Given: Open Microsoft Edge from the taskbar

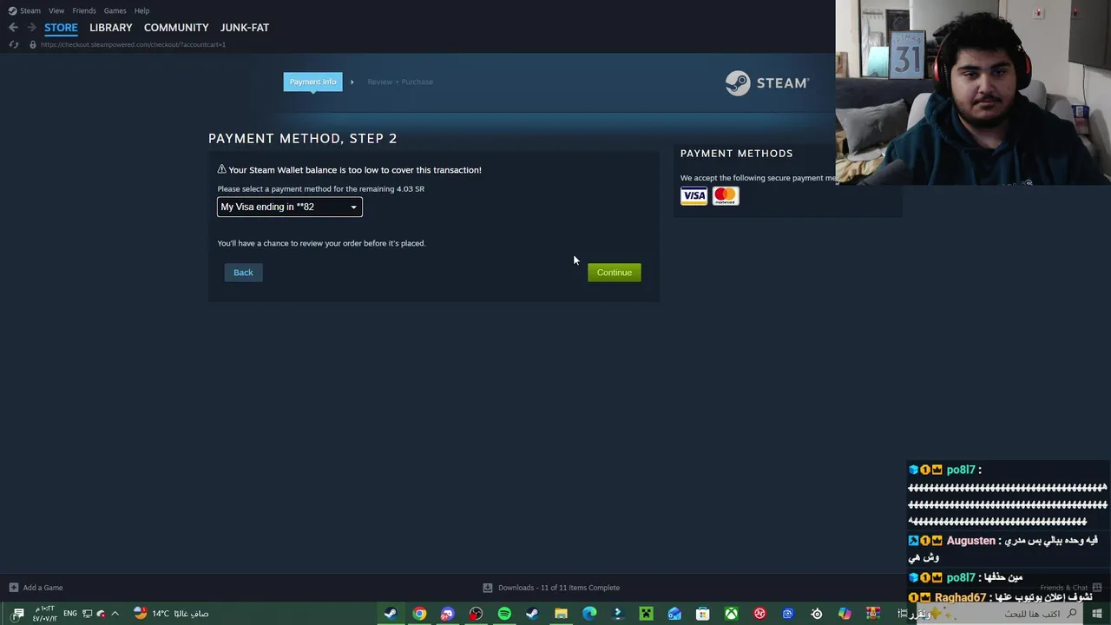Looking at the screenshot, I should click(589, 614).
